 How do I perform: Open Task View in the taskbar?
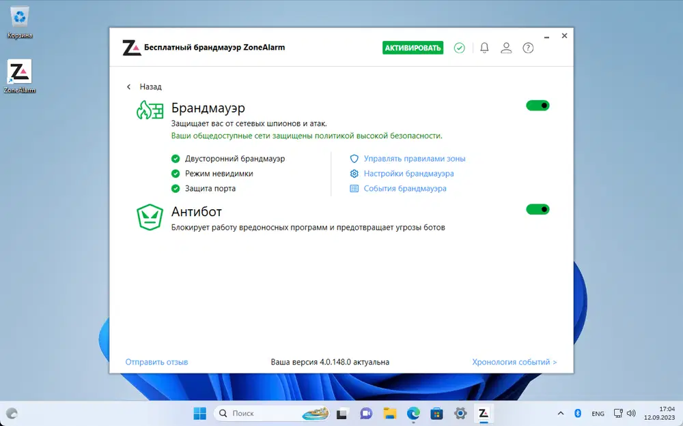pos(341,413)
